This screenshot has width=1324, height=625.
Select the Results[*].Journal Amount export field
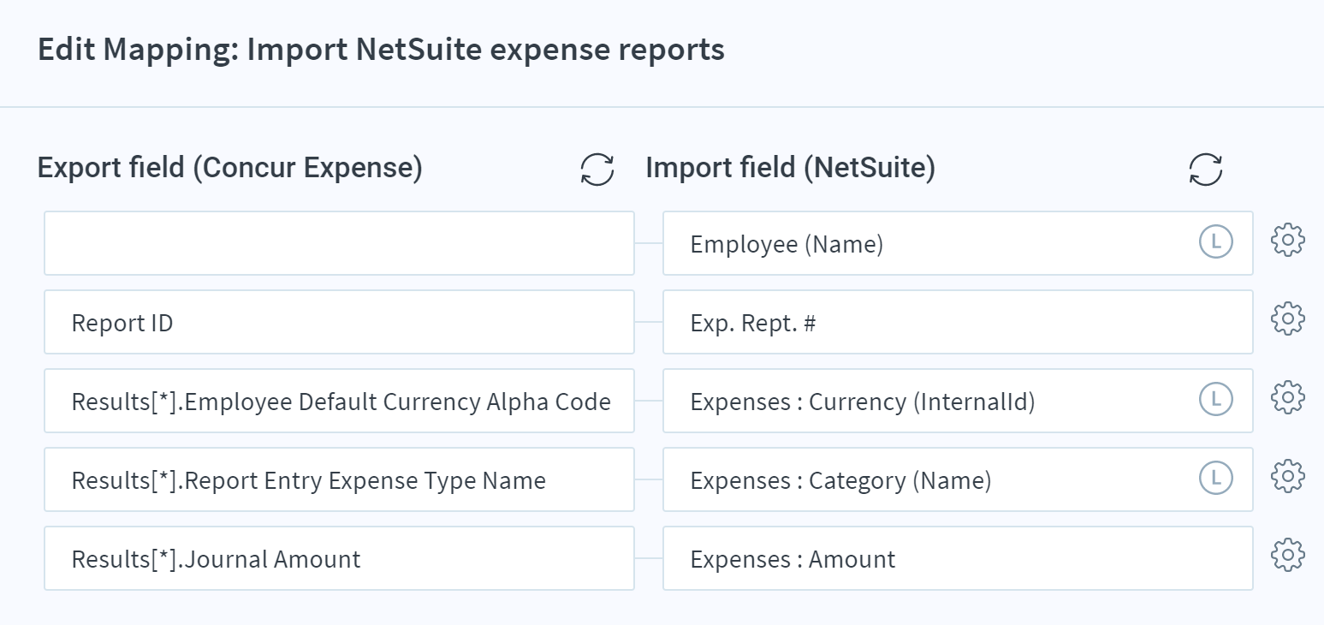click(x=339, y=558)
